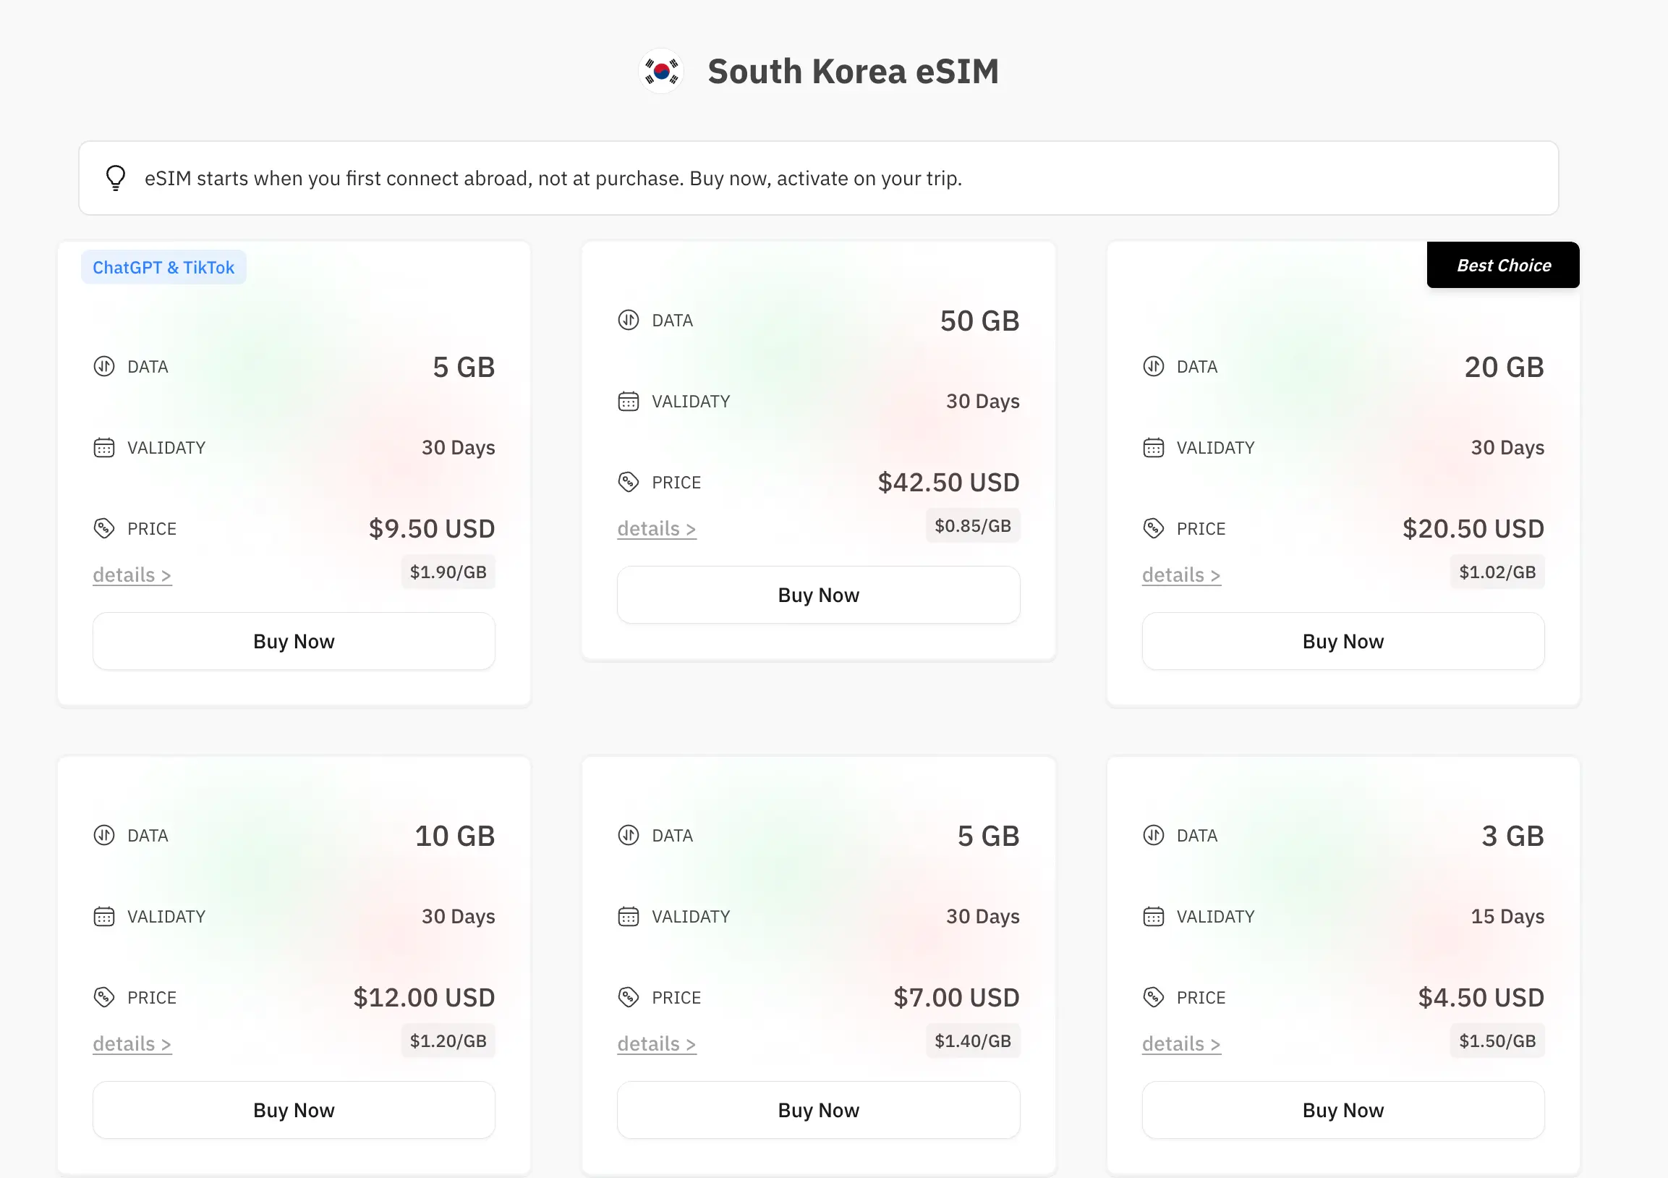Buy the 50 GB plan now

819,595
